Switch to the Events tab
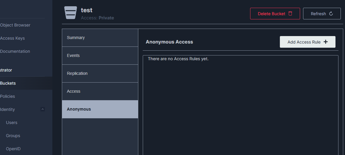Viewport: 345px width, 155px height. coord(100,55)
